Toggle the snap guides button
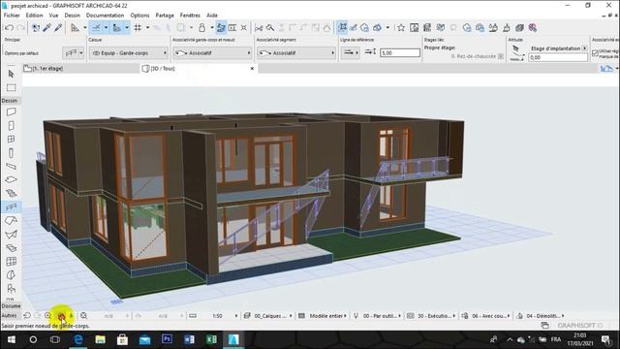 click(x=117, y=28)
